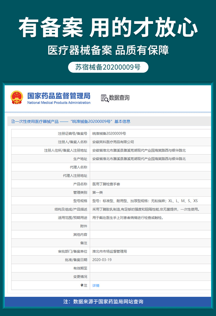216x316 pixels.
Task: Open the 数据查询 search icon
Action: tap(105, 98)
